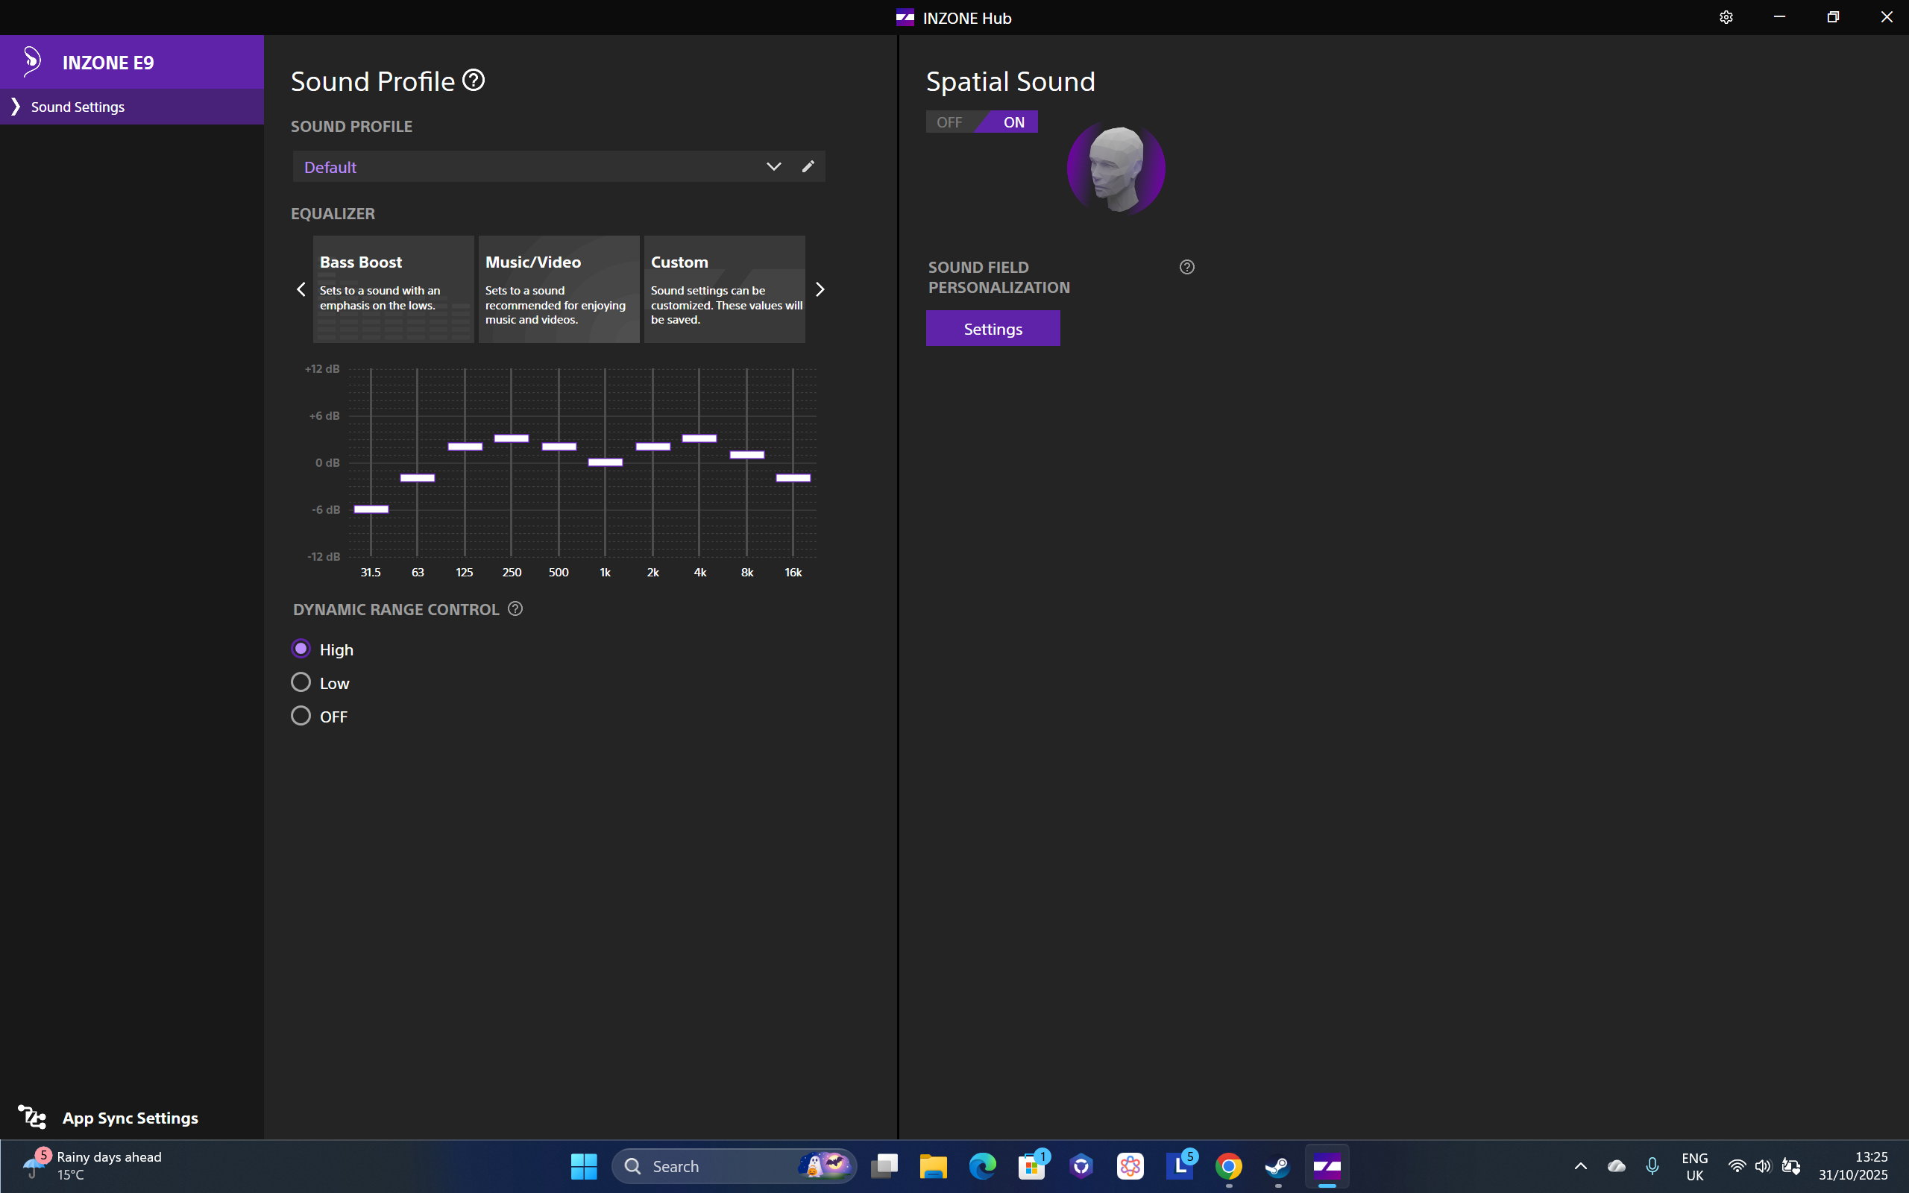Open the Sound Settings menu item
The width and height of the screenshot is (1909, 1193).
pos(78,107)
